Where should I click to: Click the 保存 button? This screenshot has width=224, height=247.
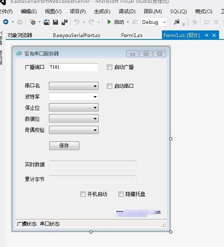64,145
